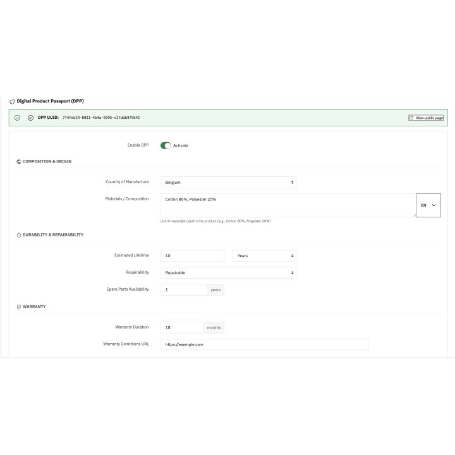Click the Warranty Duration field

(x=182, y=327)
